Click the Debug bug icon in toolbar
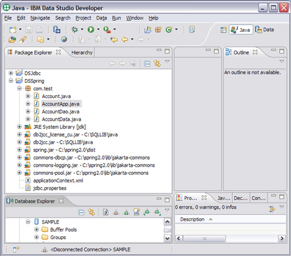The image size is (291, 256). tap(75, 30)
